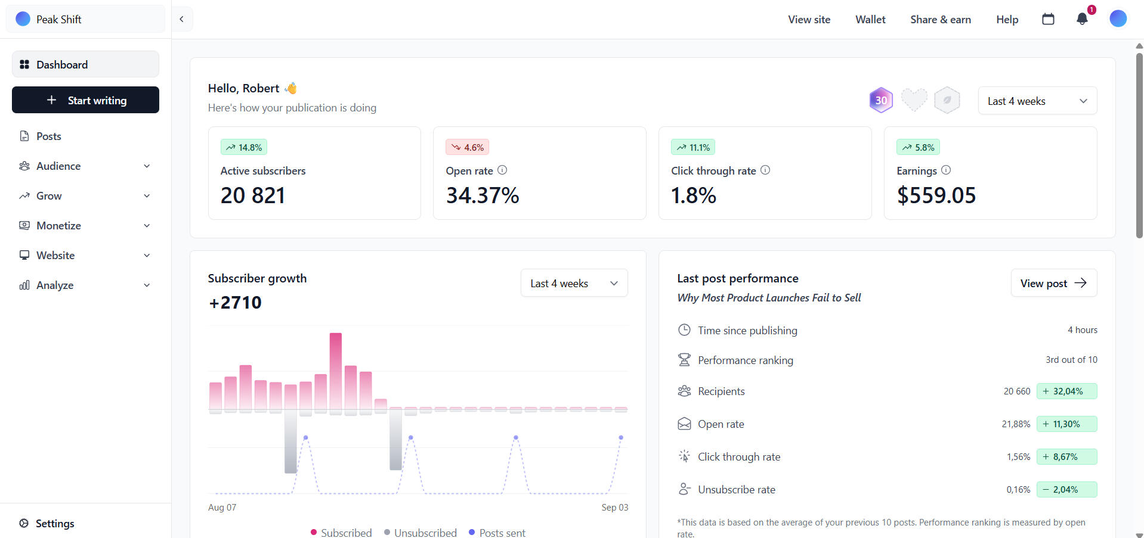
Task: Click info icon next to Click through rate
Action: pyautogui.click(x=765, y=170)
